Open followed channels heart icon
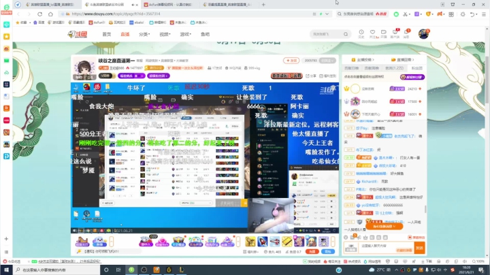The height and width of the screenshot is (275, 490). pyautogui.click(x=372, y=32)
